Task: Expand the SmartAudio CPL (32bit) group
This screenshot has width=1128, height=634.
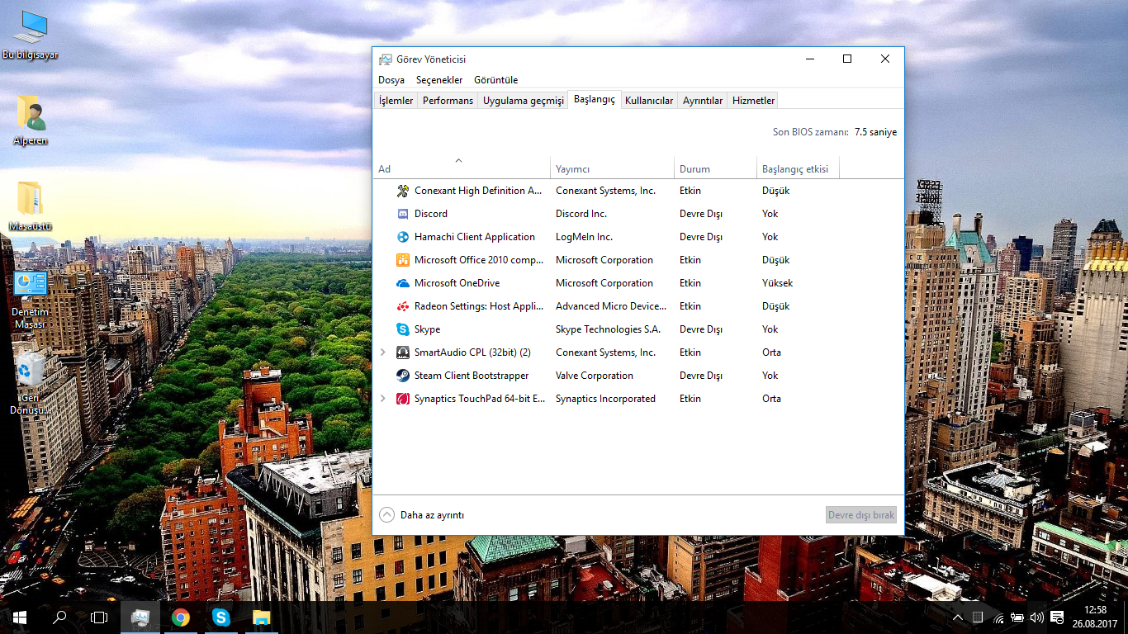Action: pos(382,352)
